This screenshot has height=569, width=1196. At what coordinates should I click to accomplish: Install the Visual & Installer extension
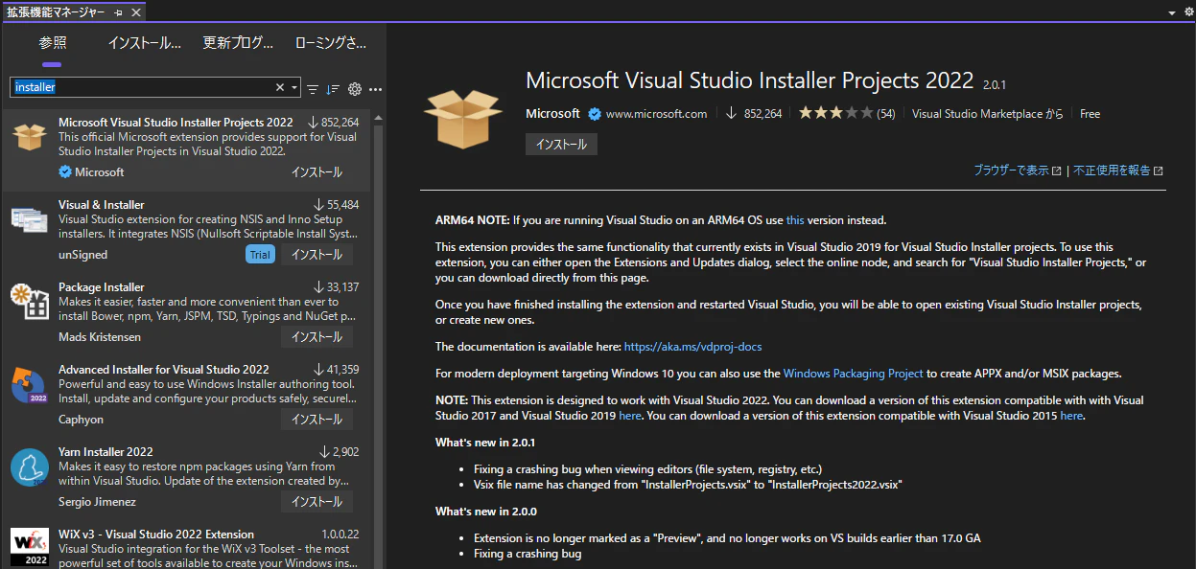(317, 255)
